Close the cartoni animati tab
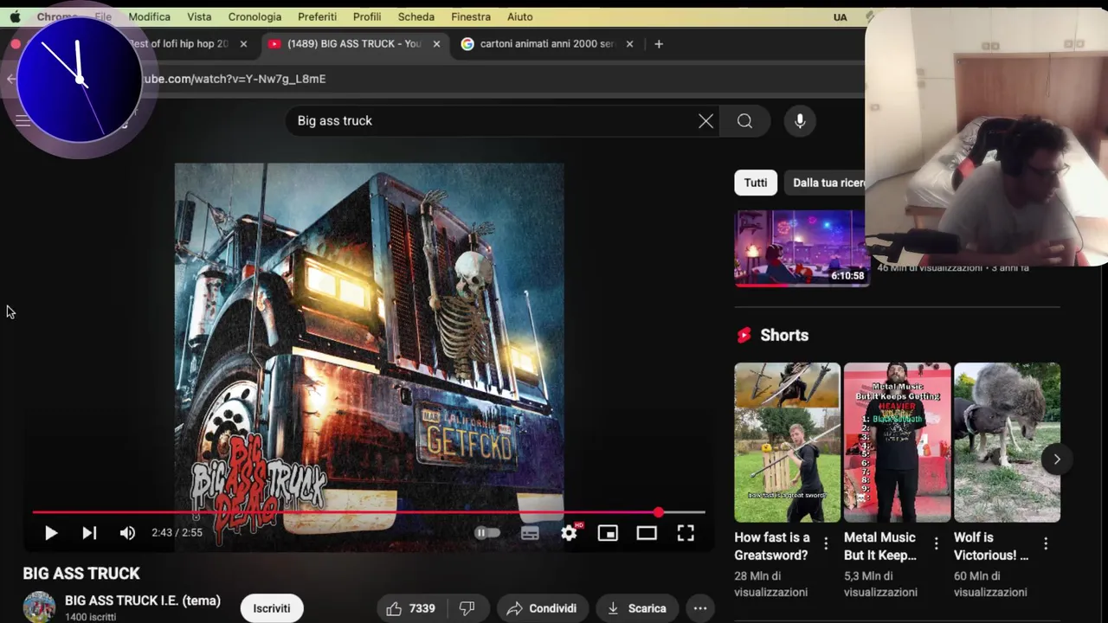The width and height of the screenshot is (1108, 623). [629, 44]
